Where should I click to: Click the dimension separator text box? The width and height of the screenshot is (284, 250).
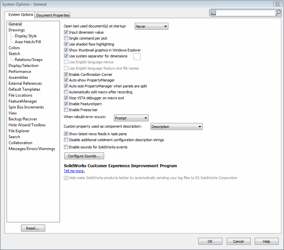pos(137,56)
